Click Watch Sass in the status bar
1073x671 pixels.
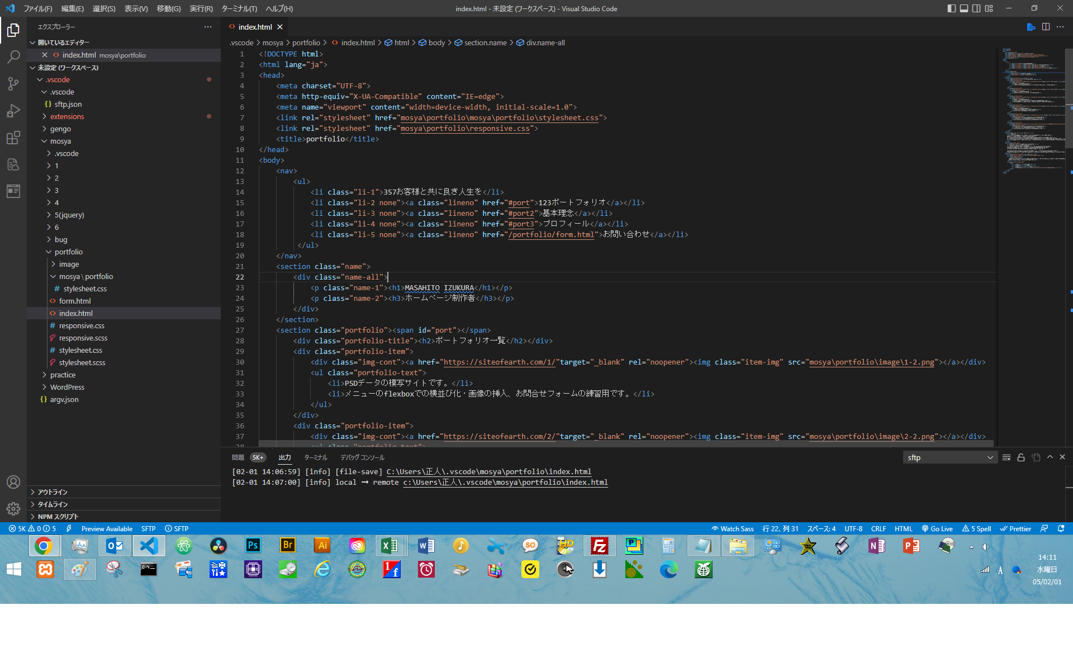pyautogui.click(x=733, y=528)
